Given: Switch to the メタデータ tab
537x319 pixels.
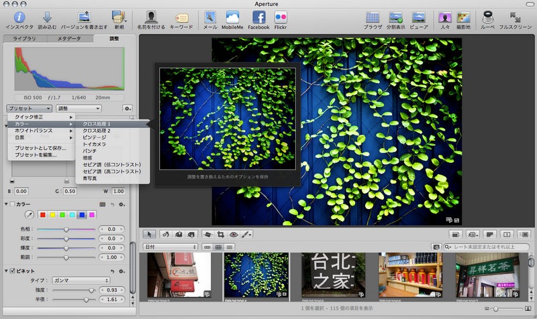Looking at the screenshot, I should pyautogui.click(x=69, y=39).
